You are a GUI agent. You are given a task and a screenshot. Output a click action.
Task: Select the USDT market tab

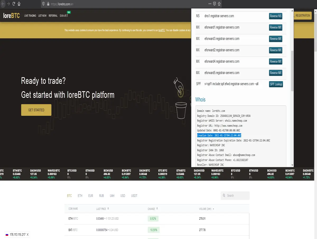click(134, 196)
